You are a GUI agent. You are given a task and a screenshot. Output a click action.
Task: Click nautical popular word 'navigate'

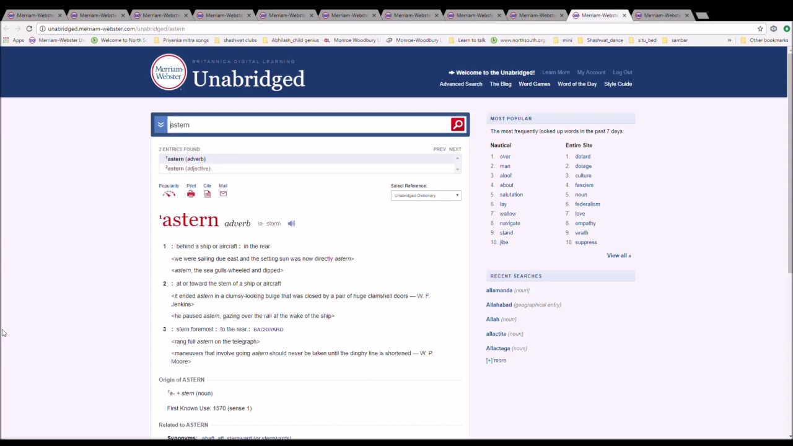click(x=510, y=223)
